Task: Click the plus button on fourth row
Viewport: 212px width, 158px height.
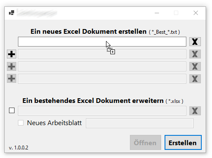Action: tap(12, 79)
